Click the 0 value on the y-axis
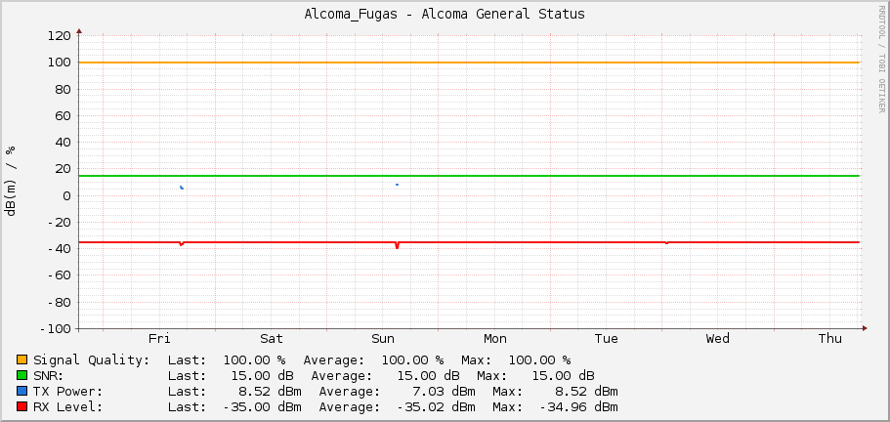Screen dimensions: 890x422 click(x=67, y=195)
